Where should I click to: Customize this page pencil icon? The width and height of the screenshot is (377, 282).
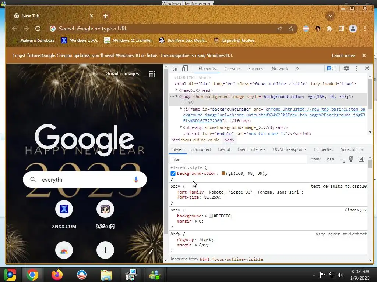(151, 252)
